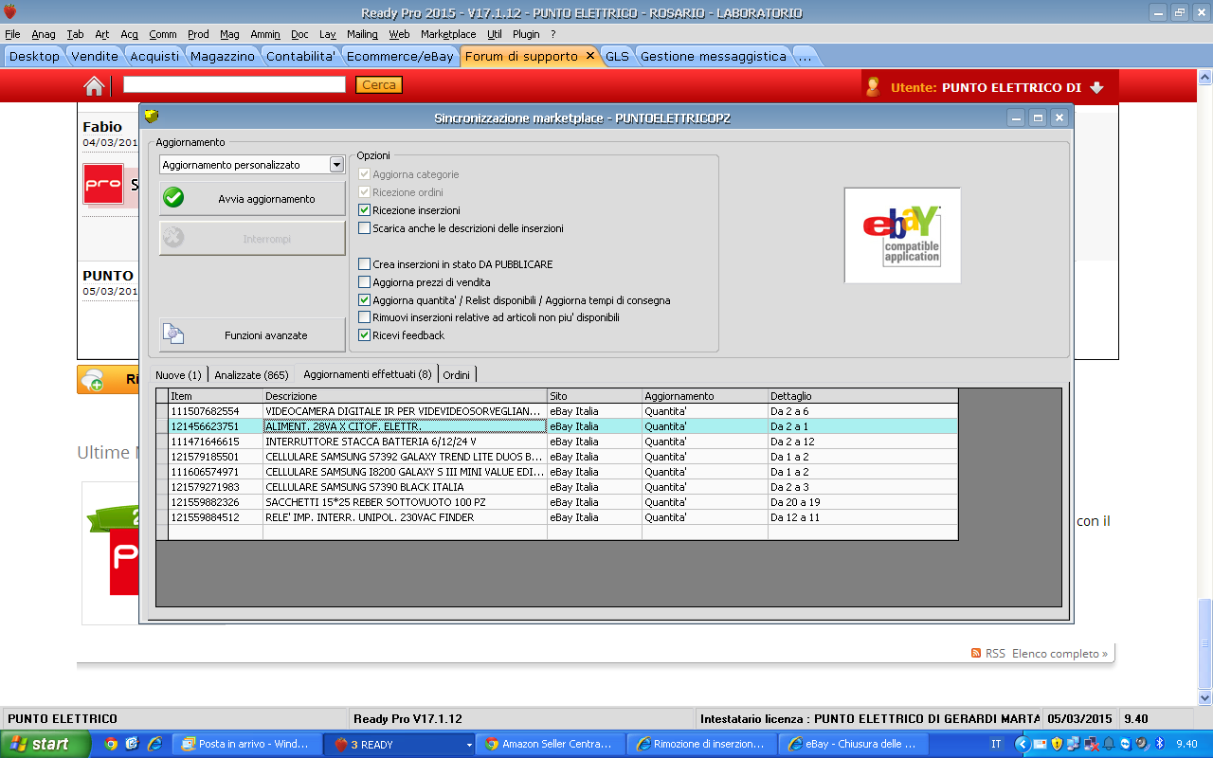Enable Scarica anche le descrizioni delle inserzioni
This screenshot has width=1213, height=758.
coord(365,228)
